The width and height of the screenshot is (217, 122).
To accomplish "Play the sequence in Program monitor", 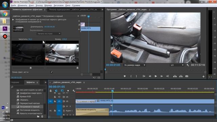I will (x=156, y=76).
